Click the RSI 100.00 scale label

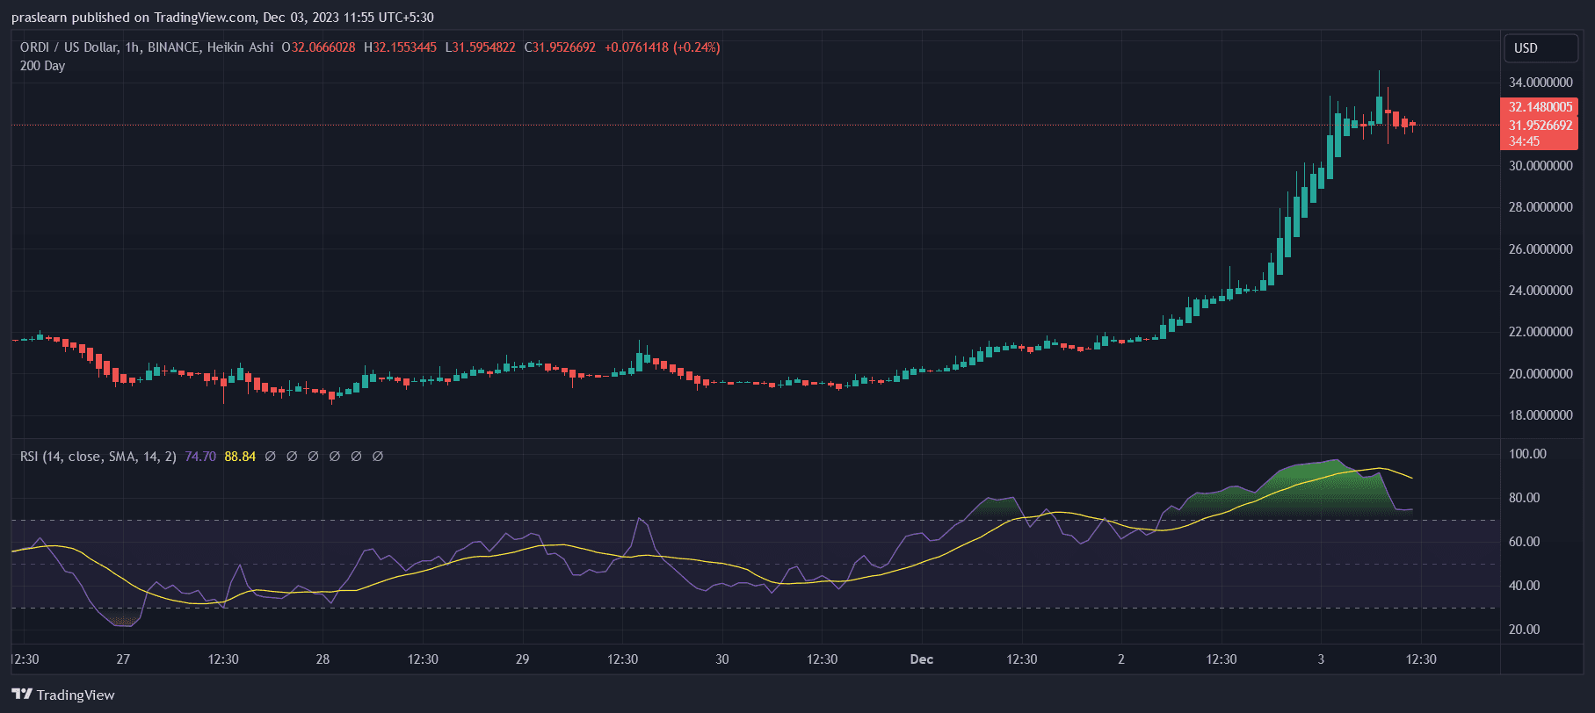(1527, 454)
